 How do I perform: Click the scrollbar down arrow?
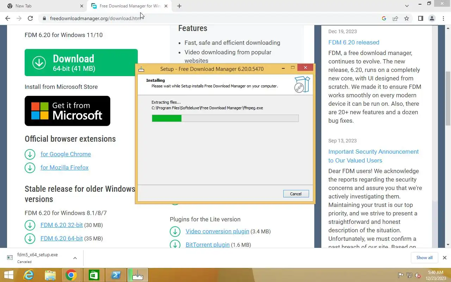(x=448, y=245)
